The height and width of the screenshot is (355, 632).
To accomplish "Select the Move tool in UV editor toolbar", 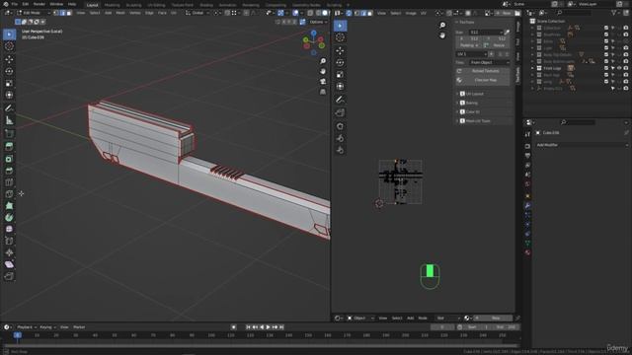I will click(x=340, y=50).
